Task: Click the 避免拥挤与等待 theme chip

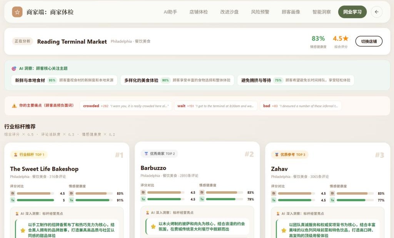Action: click(295, 80)
